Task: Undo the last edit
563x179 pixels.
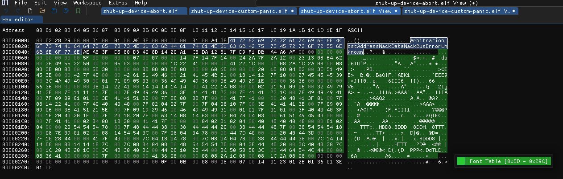Action: click(x=5, y=11)
